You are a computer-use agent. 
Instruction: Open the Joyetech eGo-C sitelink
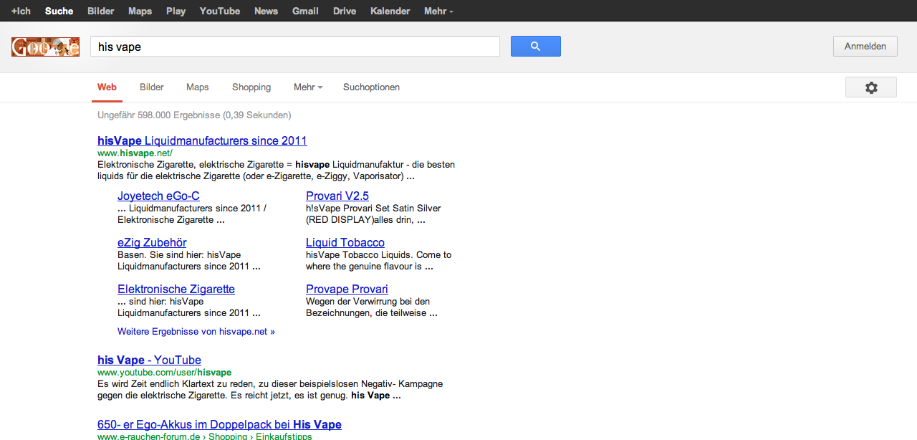[158, 196]
